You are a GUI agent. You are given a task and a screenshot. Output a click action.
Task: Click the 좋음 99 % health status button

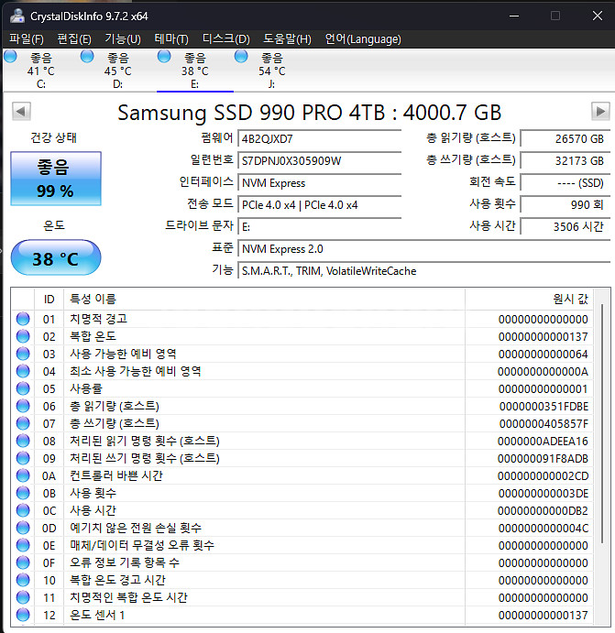pyautogui.click(x=54, y=179)
